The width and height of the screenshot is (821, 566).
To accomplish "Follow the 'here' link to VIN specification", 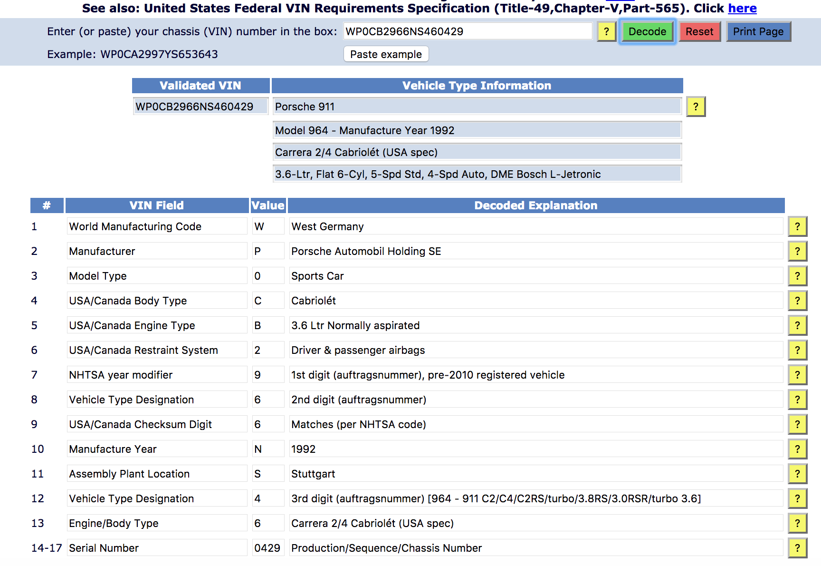I will pyautogui.click(x=742, y=9).
